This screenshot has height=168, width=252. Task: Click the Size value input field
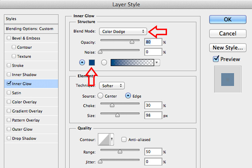coord(153,116)
